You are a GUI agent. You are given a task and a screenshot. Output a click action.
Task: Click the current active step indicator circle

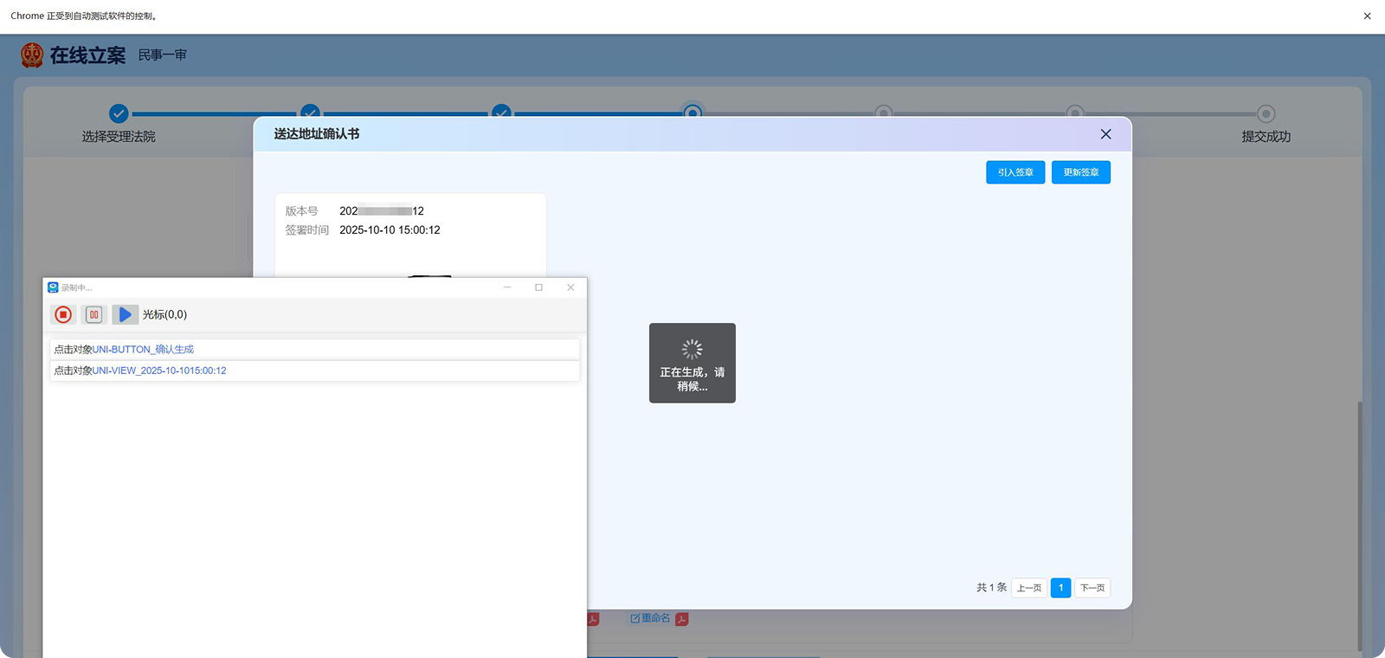point(692,112)
